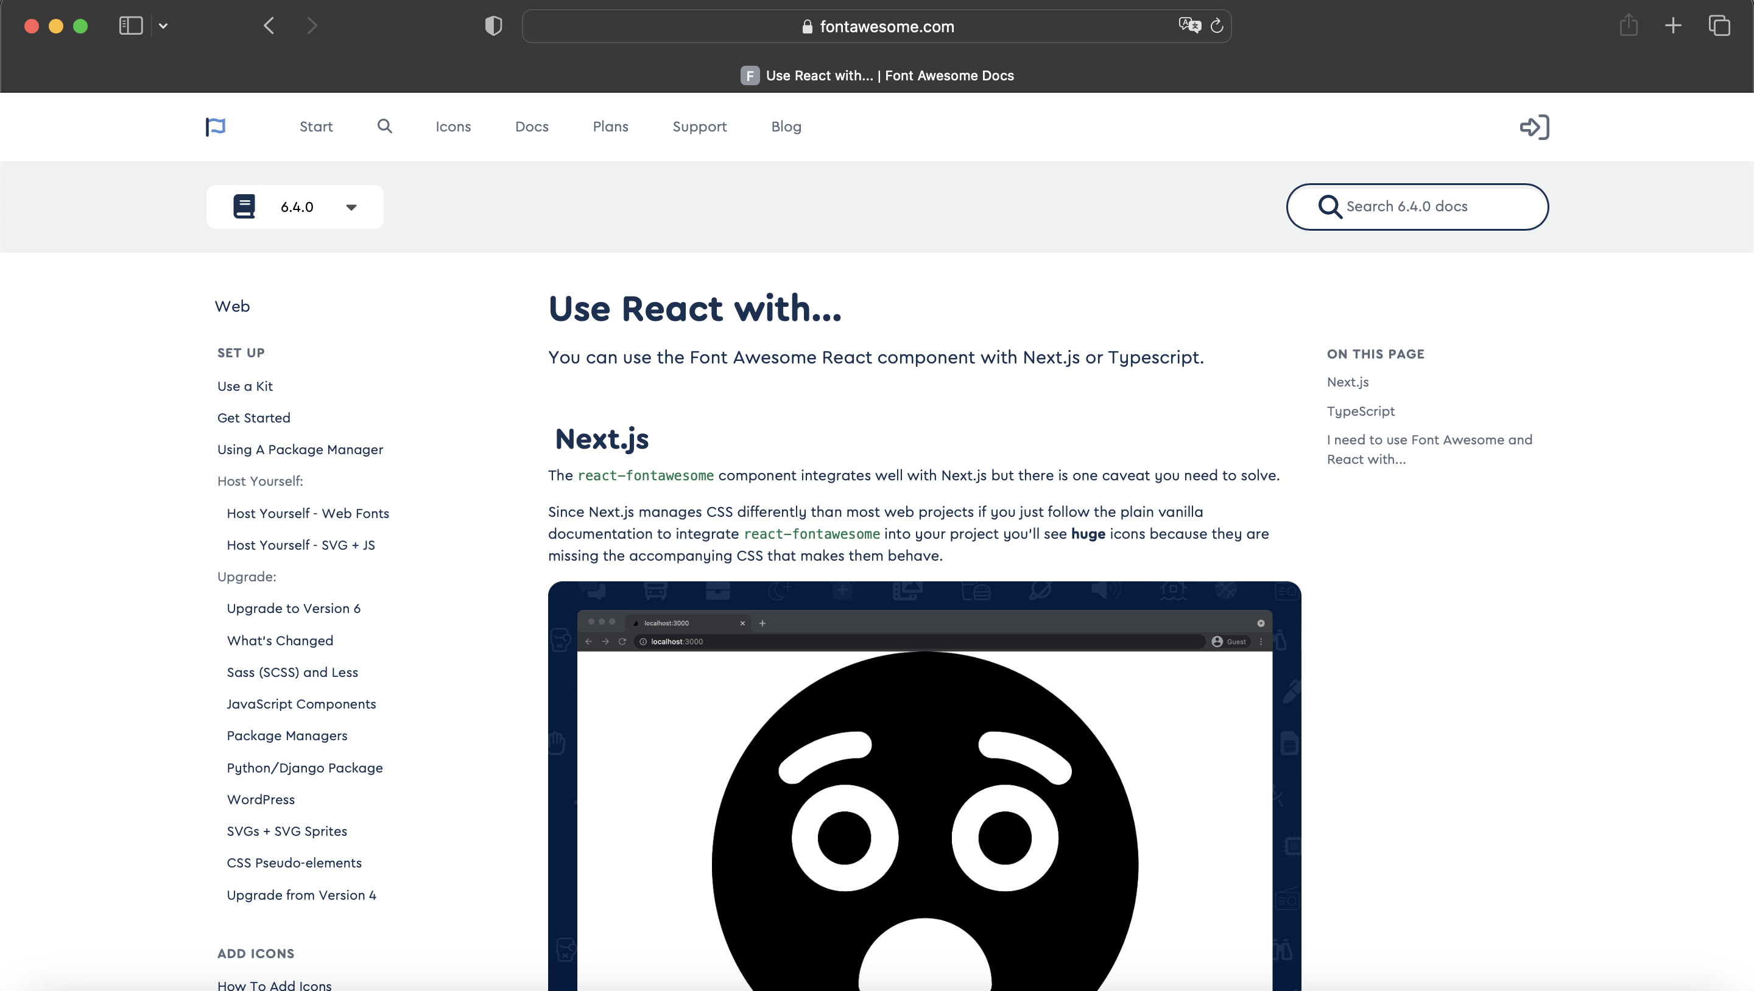1754x991 pixels.
Task: Open the Python/Django Package link
Action: 305,768
